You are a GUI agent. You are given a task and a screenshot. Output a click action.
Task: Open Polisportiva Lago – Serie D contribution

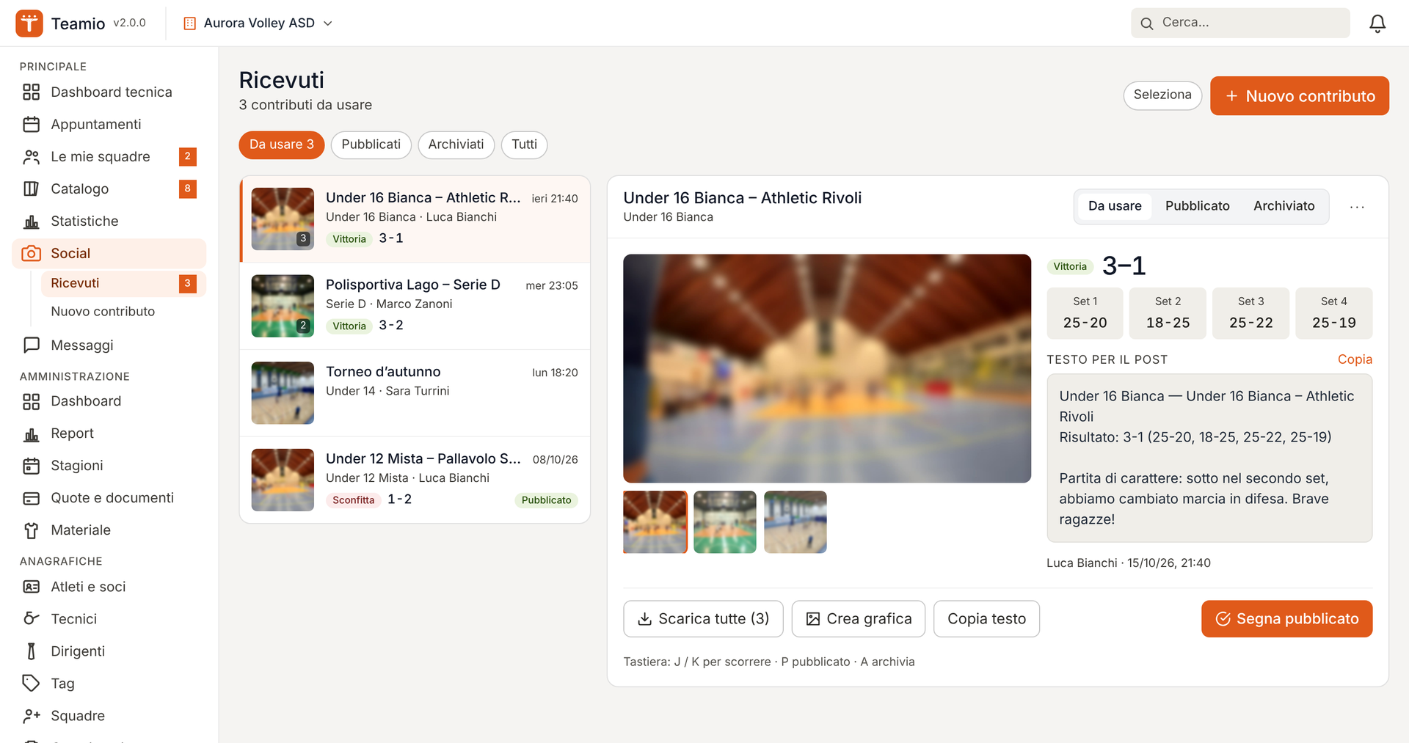pyautogui.click(x=415, y=306)
